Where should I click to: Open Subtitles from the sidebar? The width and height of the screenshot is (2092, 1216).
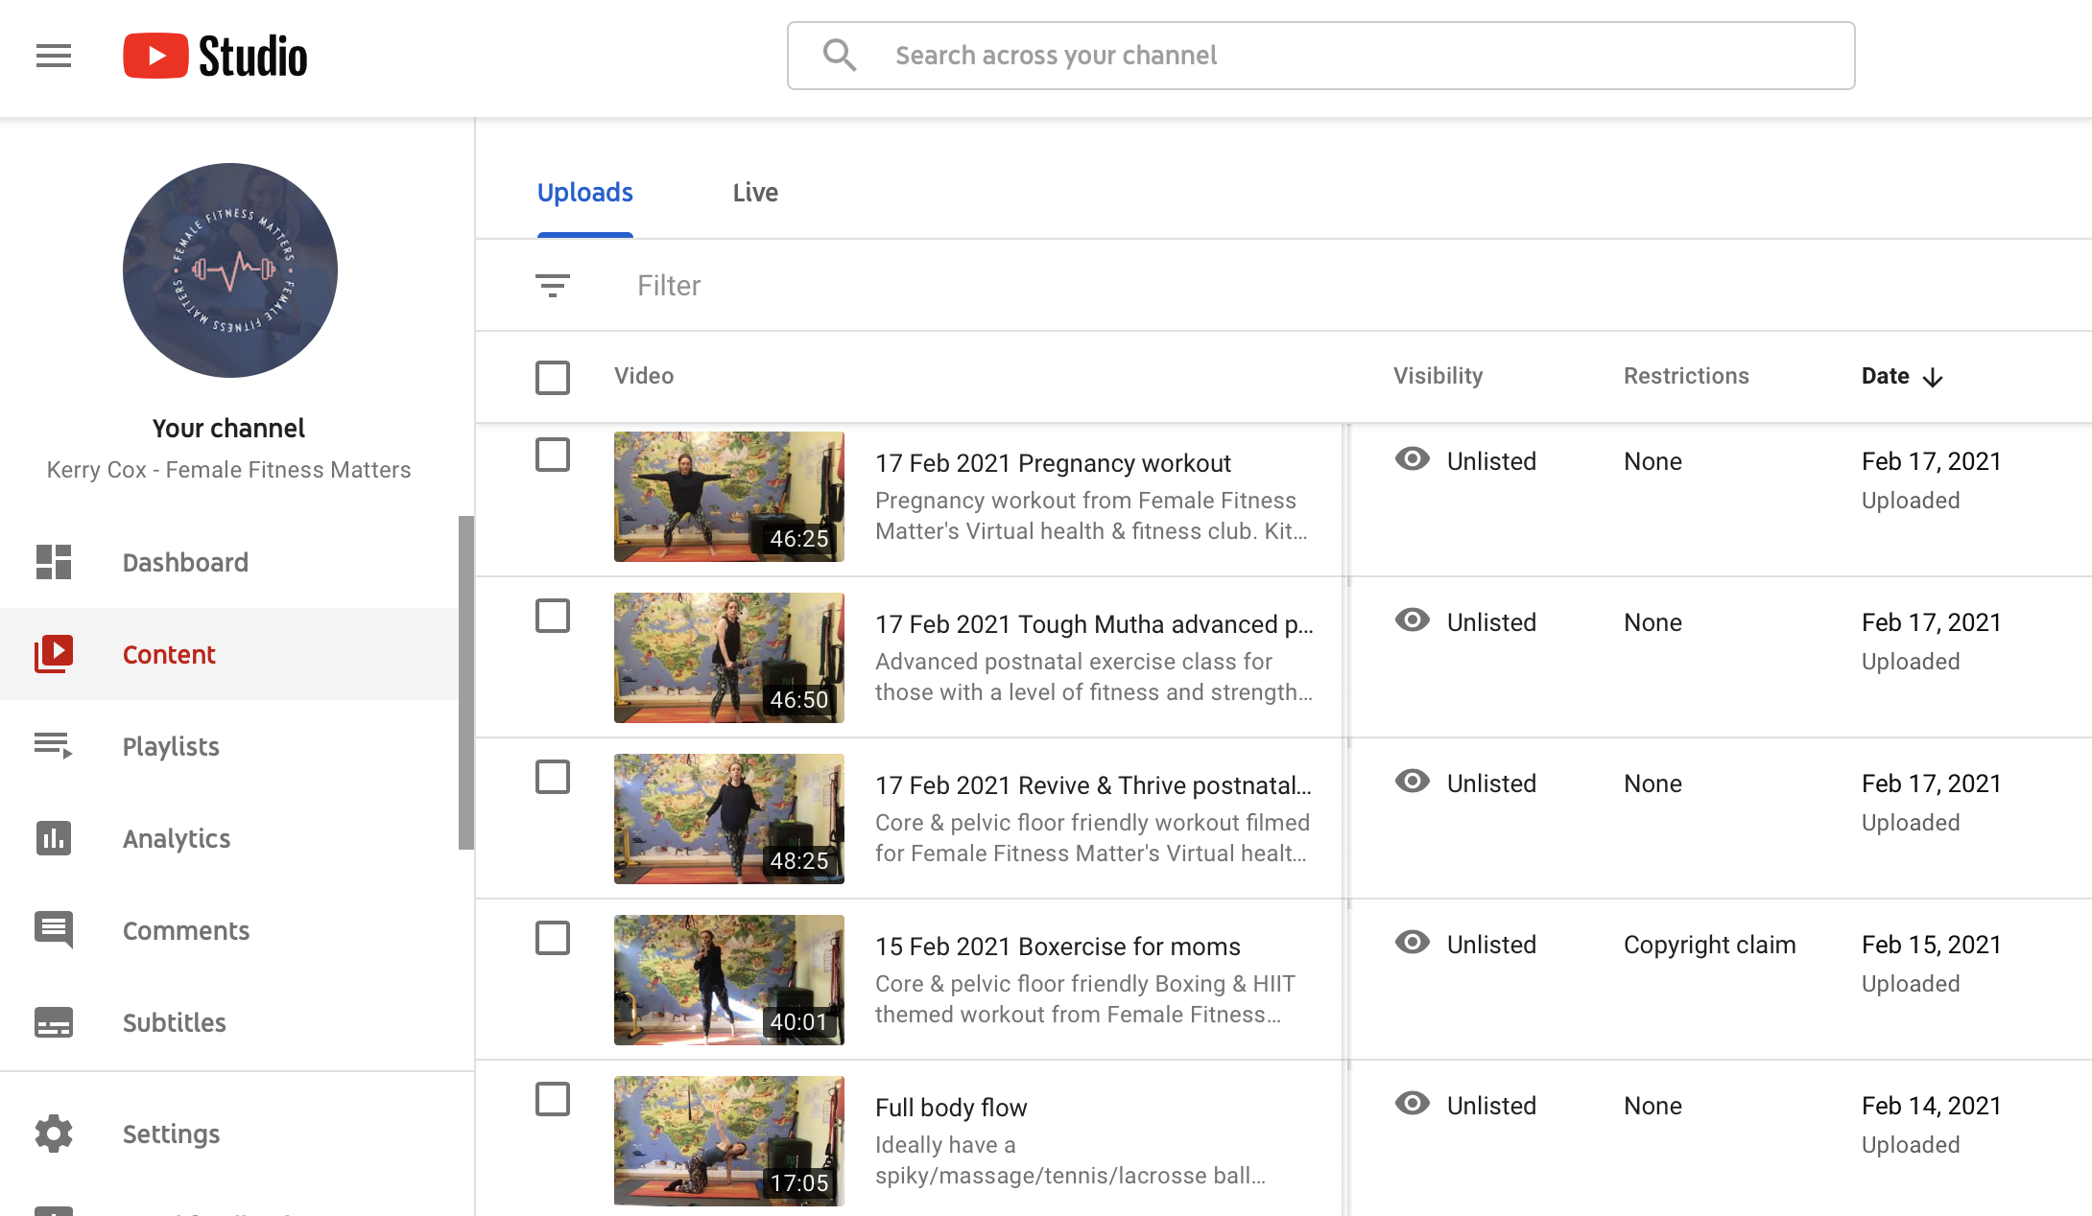point(175,1022)
